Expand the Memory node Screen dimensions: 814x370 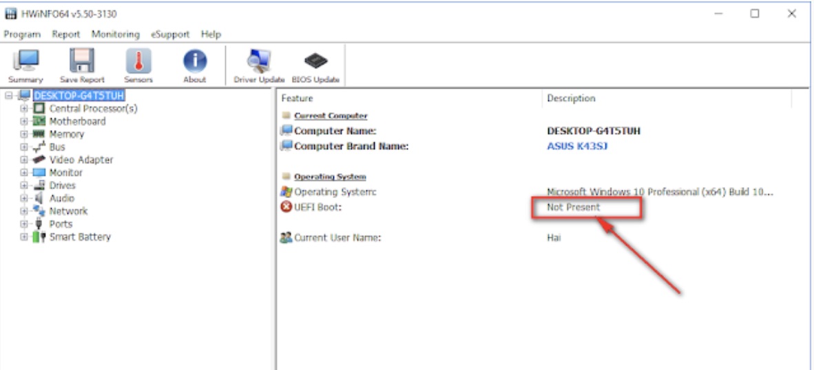click(x=24, y=134)
